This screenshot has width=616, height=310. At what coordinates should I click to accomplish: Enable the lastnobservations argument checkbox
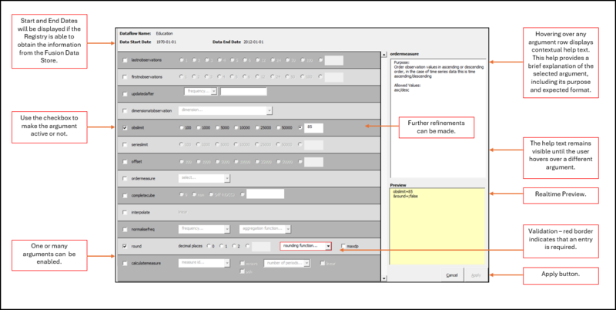126,59
